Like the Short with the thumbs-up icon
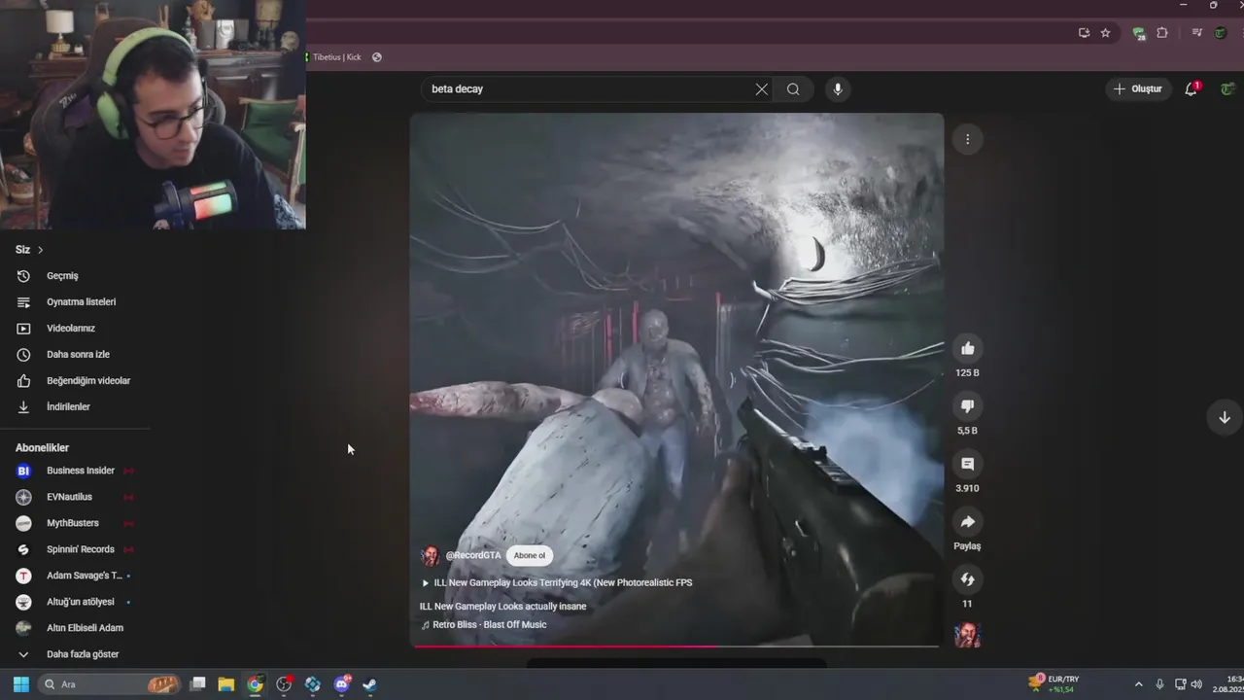The width and height of the screenshot is (1244, 700). coord(967,348)
